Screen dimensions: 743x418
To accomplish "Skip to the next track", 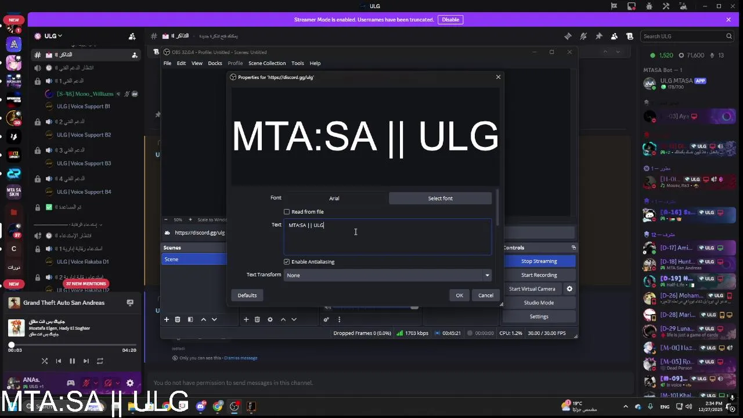I will (86, 361).
